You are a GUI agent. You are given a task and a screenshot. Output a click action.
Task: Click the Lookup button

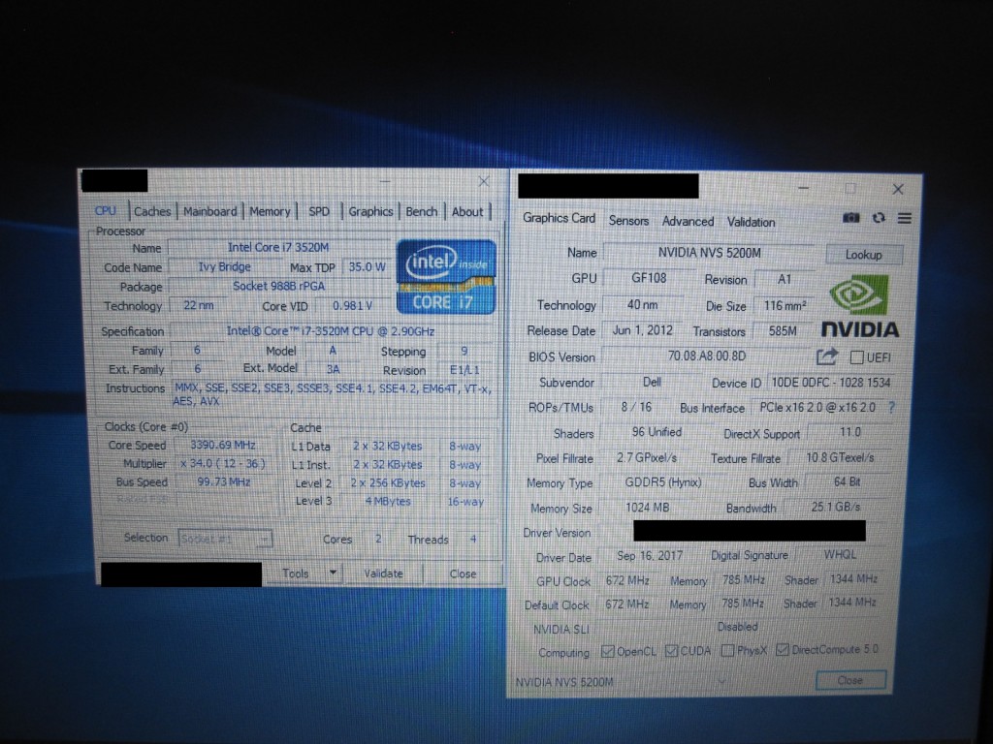pyautogui.click(x=863, y=255)
